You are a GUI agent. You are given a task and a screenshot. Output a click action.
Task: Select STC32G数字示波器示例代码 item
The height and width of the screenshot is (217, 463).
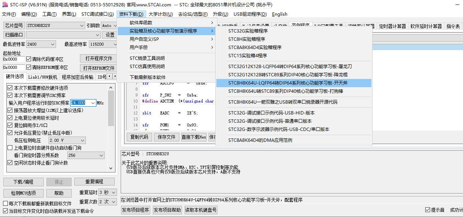point(294,129)
